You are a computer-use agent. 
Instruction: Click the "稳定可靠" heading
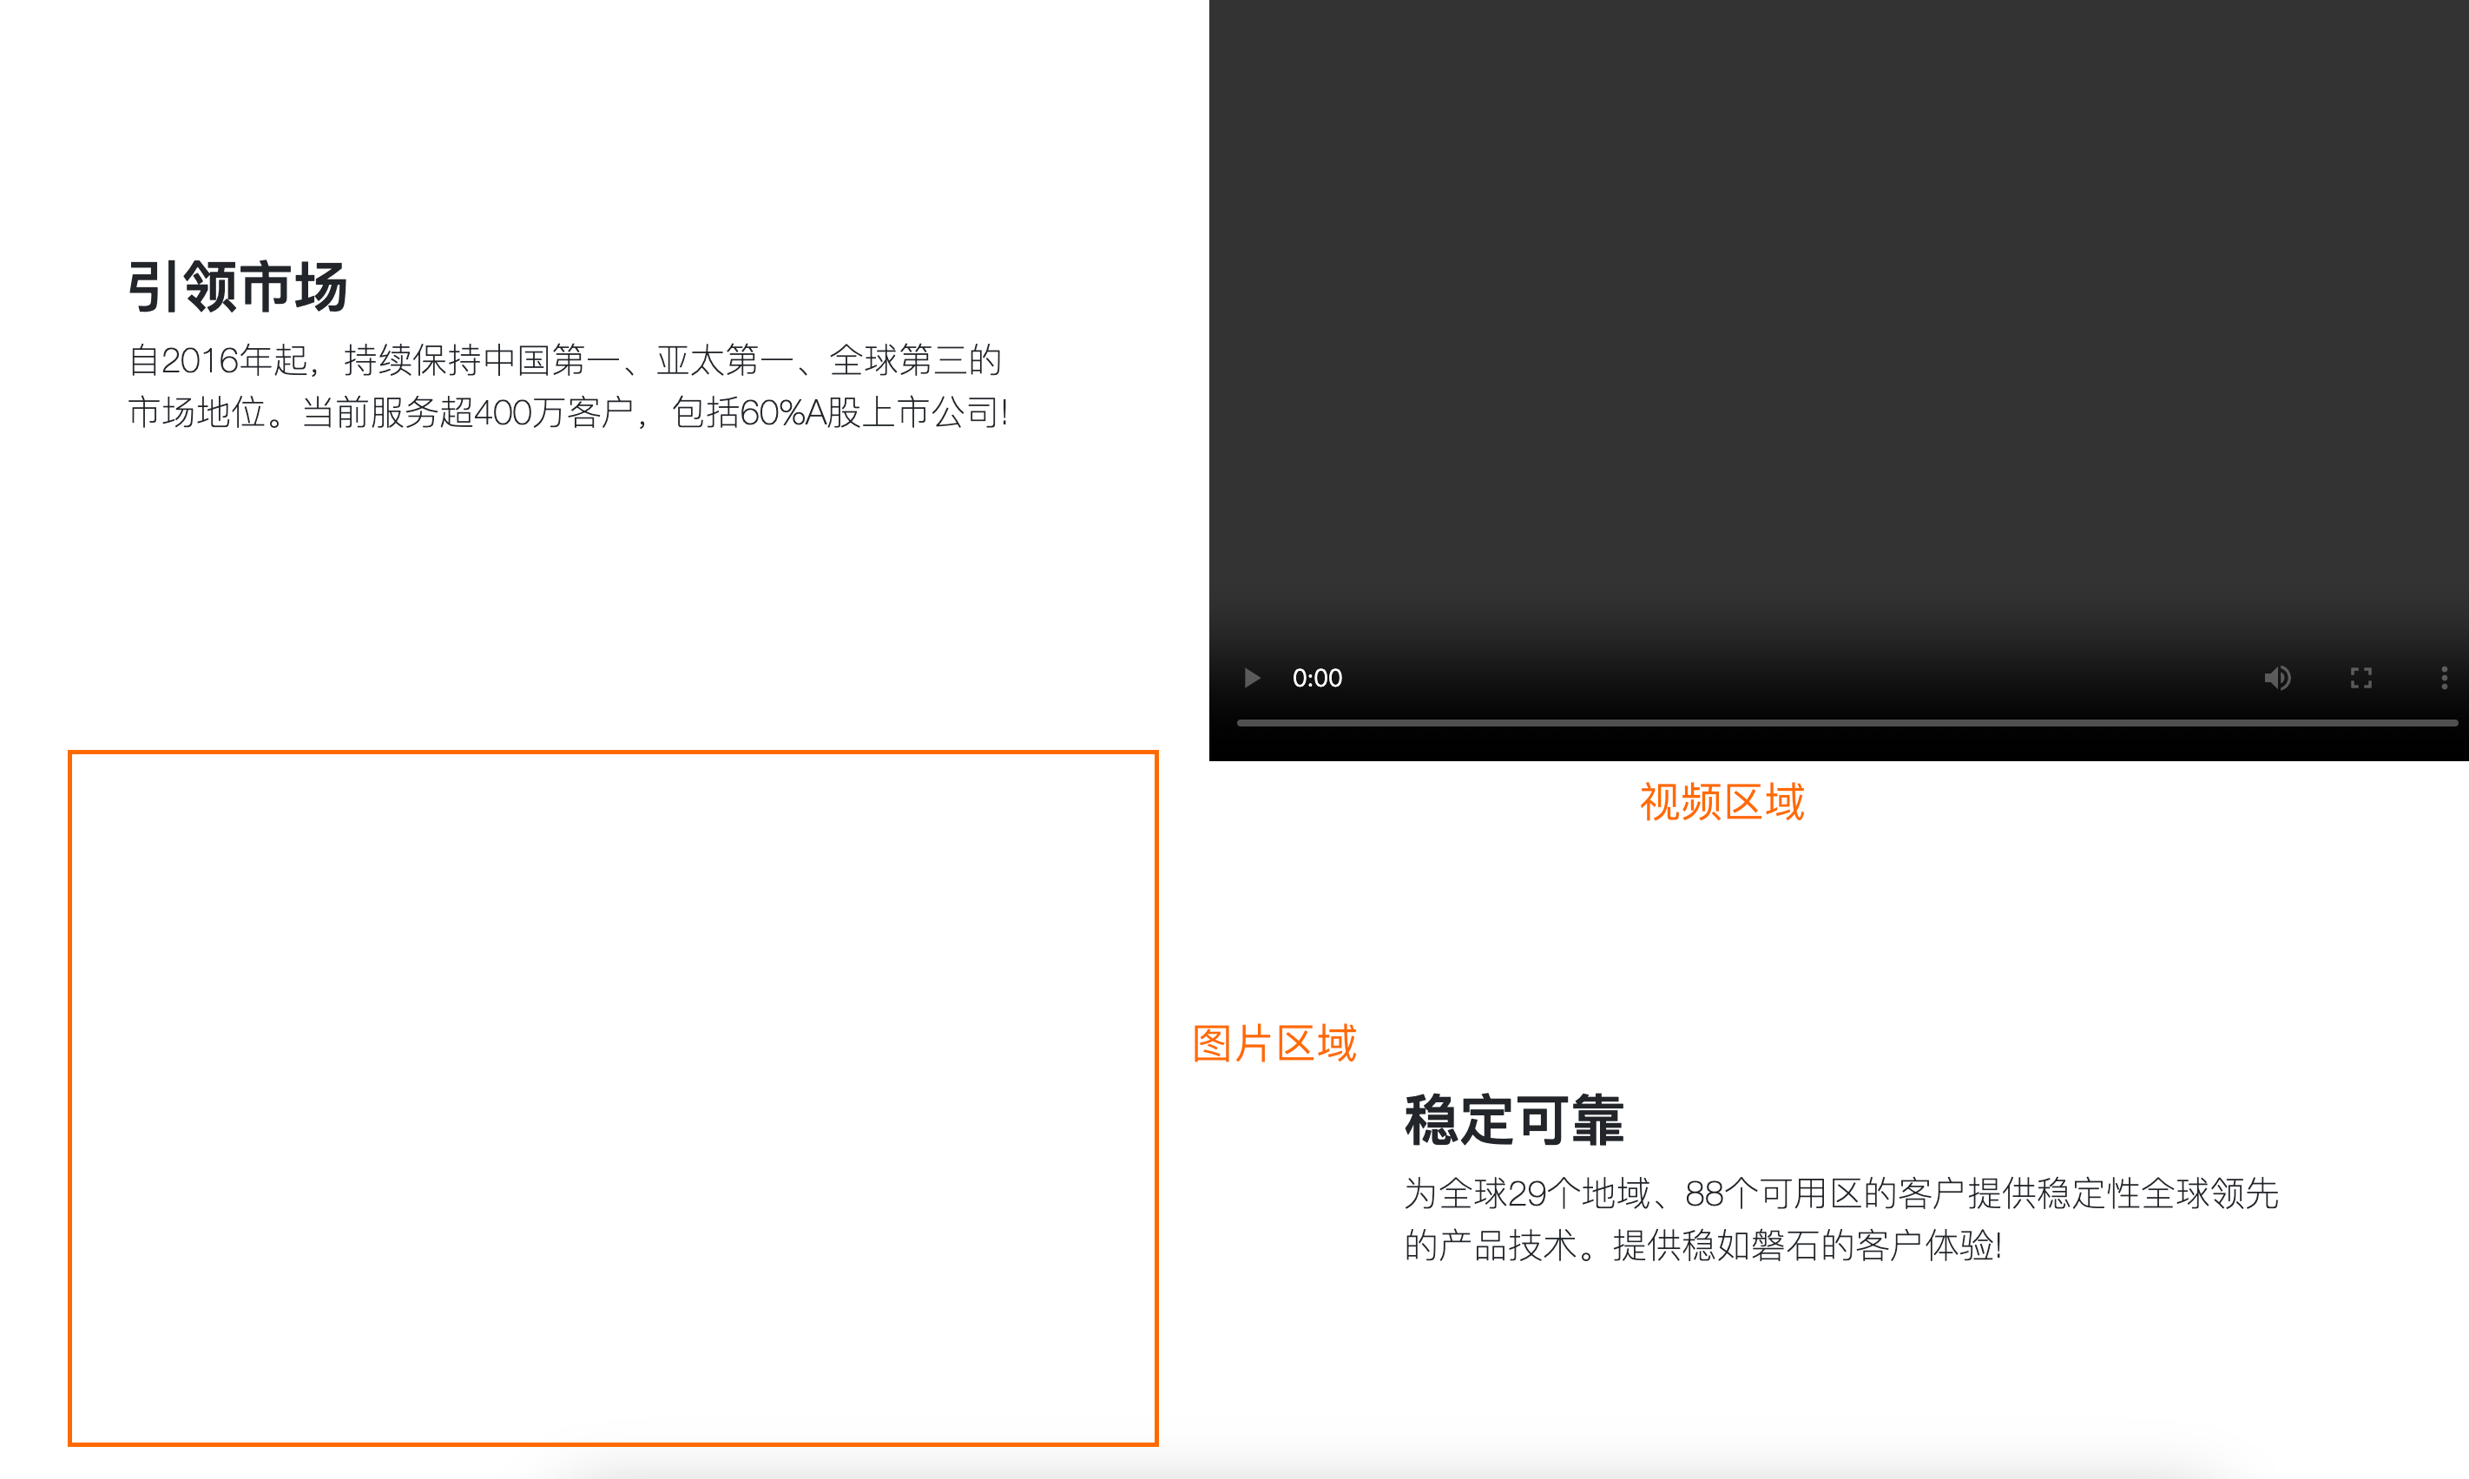(1513, 1121)
